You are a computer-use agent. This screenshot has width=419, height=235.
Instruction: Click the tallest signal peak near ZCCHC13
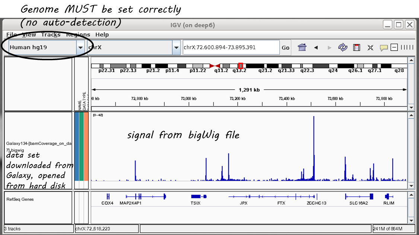coord(314,148)
